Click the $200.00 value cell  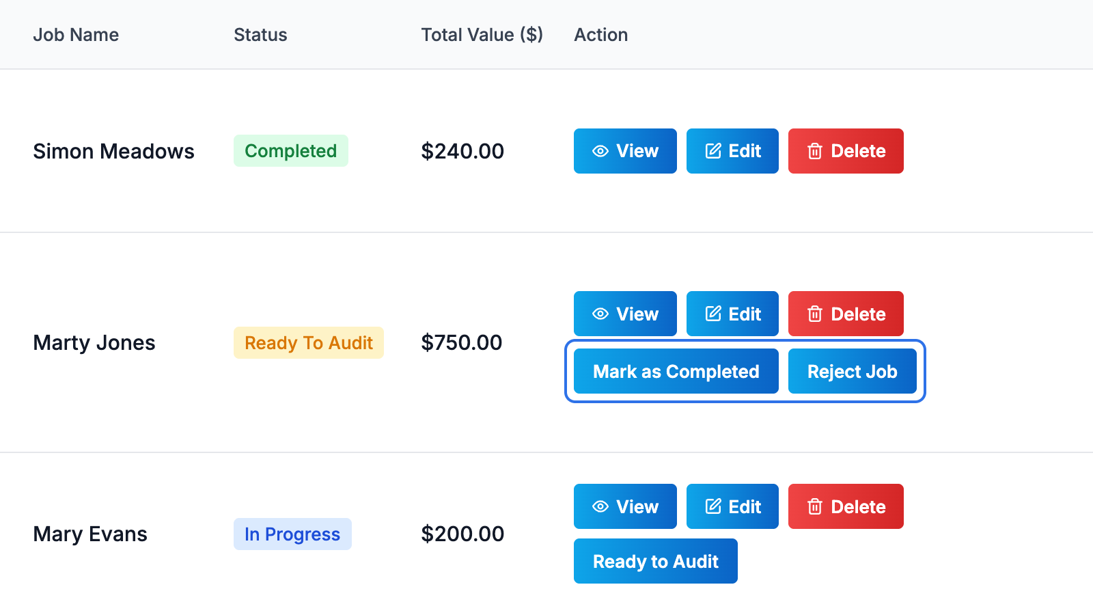(x=462, y=534)
